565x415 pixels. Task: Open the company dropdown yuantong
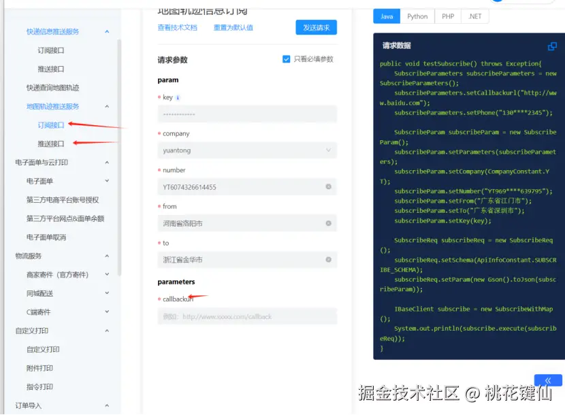pos(247,150)
